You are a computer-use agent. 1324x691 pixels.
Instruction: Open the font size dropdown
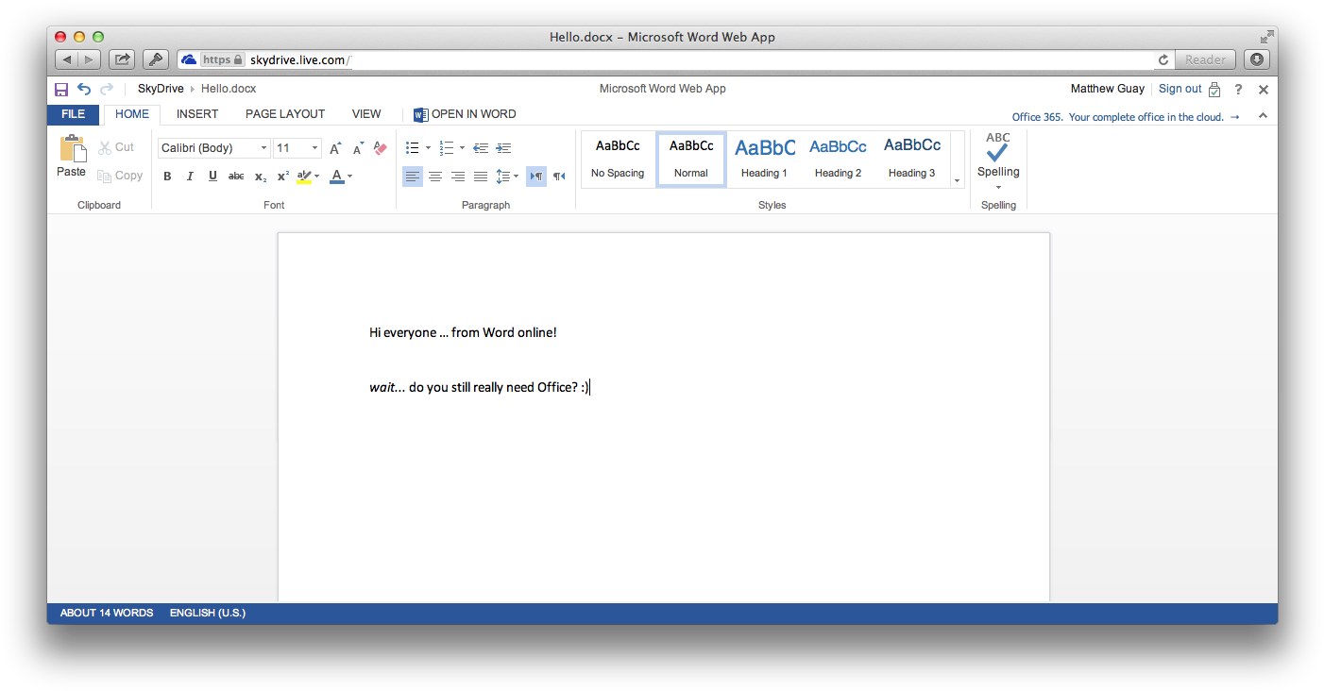pyautogui.click(x=315, y=147)
